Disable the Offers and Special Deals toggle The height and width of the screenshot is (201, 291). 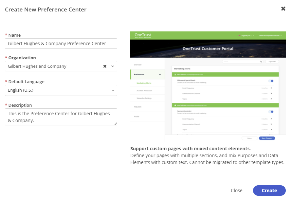[271, 81]
